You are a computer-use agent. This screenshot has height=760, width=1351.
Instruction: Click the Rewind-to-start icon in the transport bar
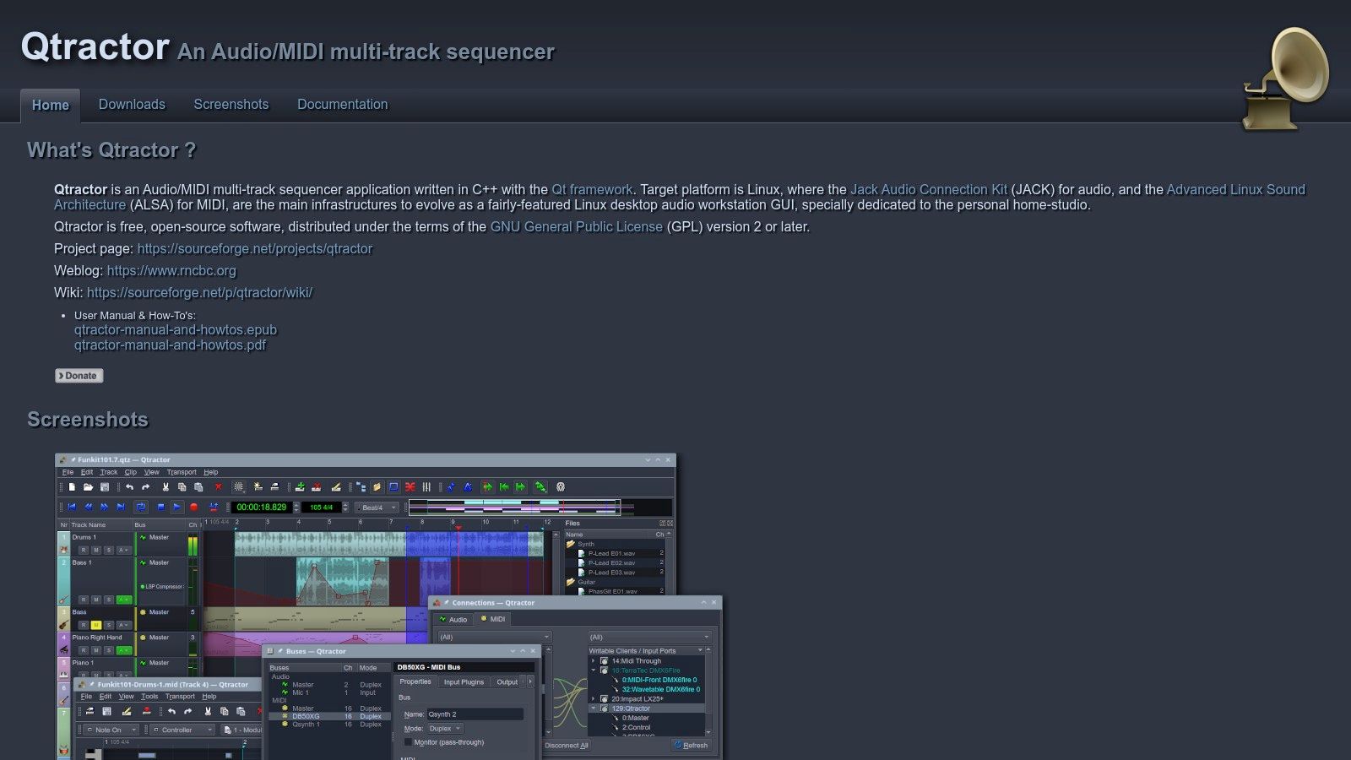71,507
